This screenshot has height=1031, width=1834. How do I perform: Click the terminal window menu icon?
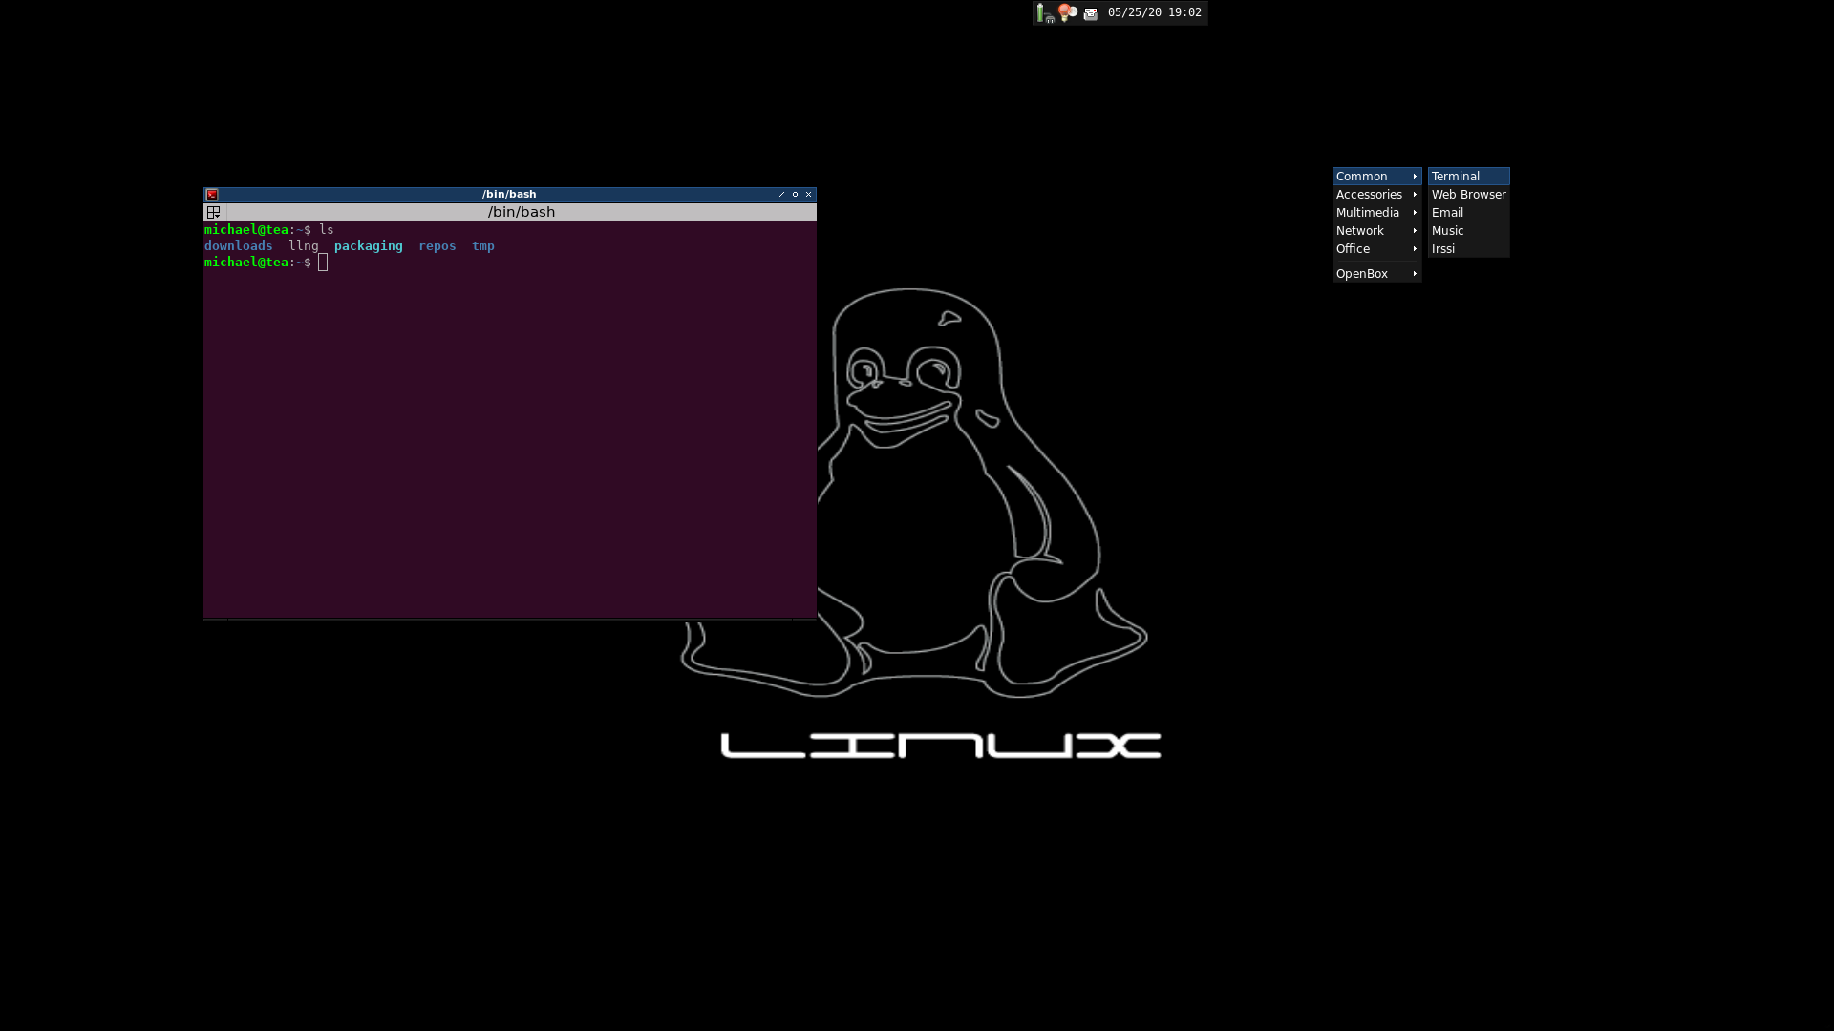[x=212, y=195]
